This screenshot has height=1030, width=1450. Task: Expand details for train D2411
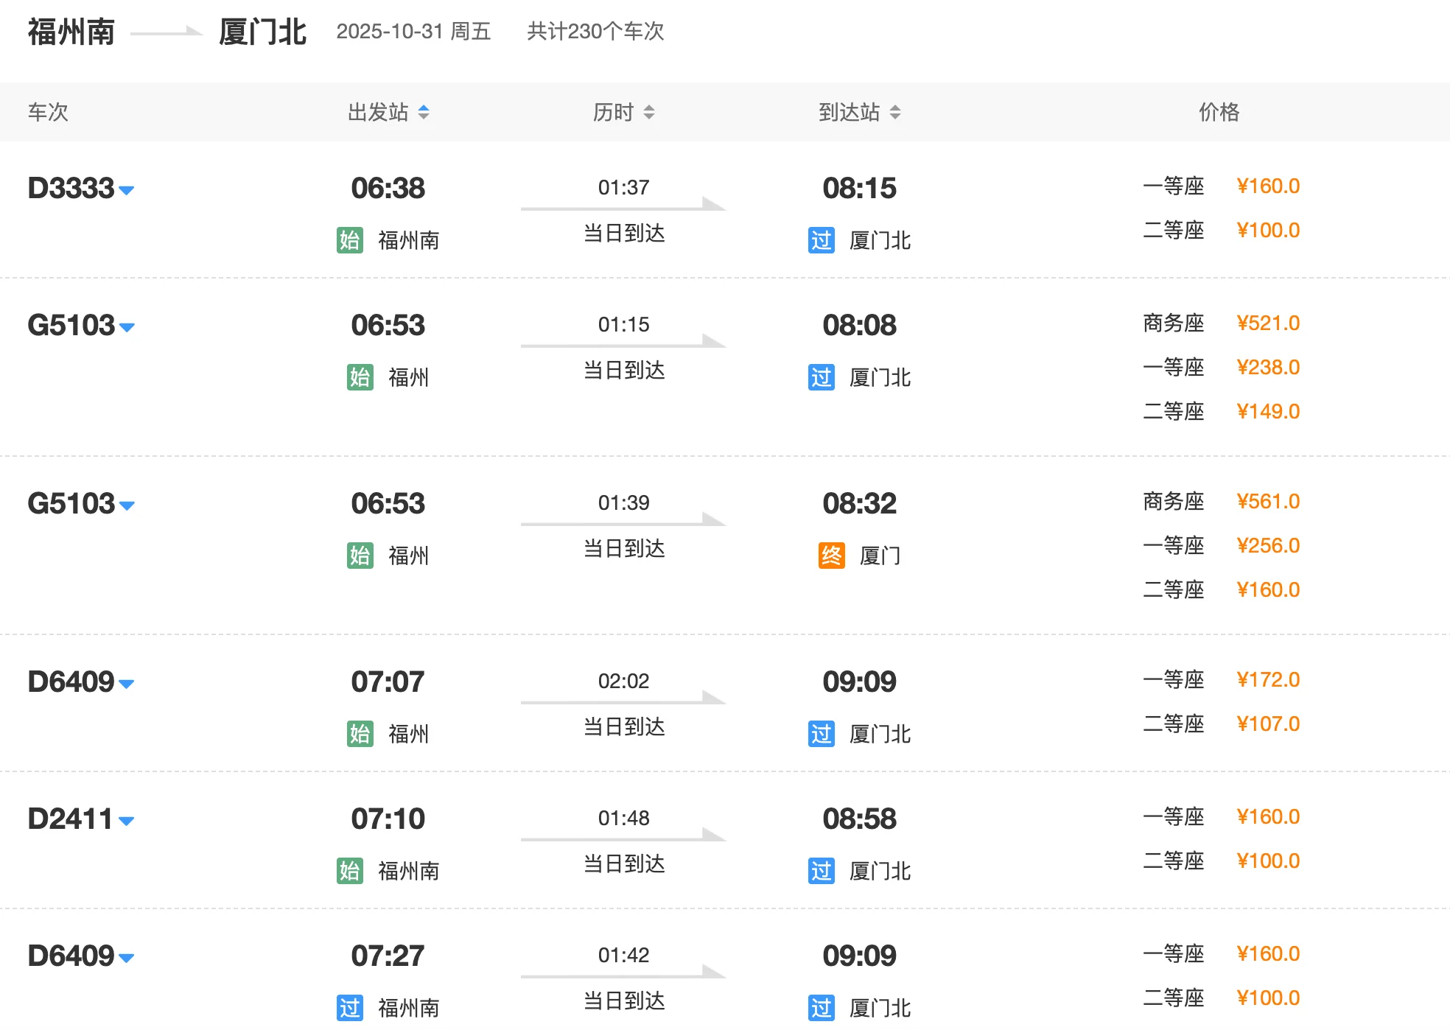(127, 819)
